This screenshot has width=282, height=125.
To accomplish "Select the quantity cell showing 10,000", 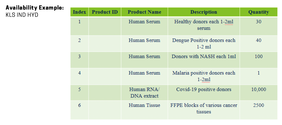I will 258,90.
